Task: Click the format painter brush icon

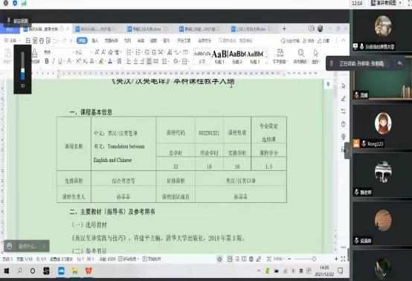Action: (x=34, y=54)
